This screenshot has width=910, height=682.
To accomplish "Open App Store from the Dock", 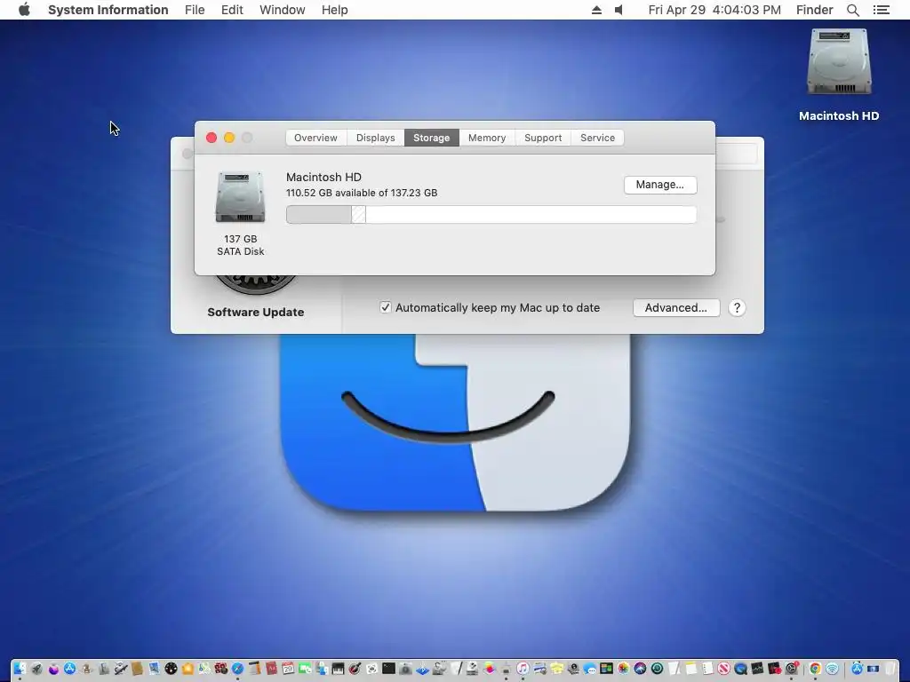I will [69, 669].
